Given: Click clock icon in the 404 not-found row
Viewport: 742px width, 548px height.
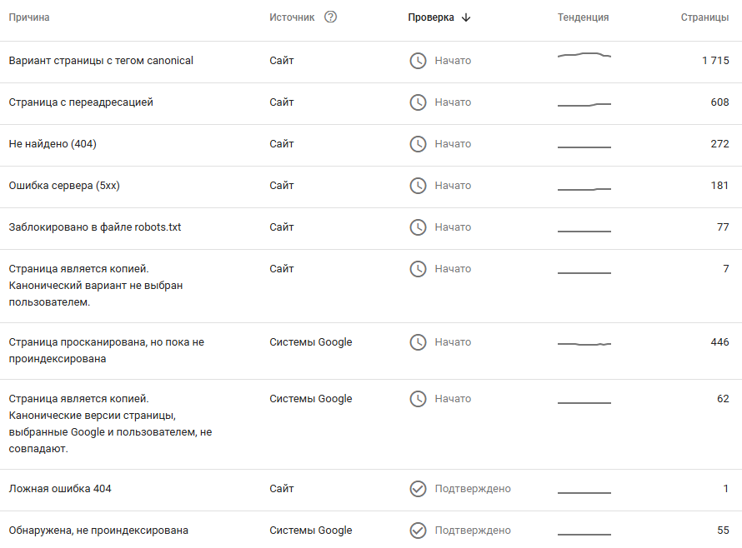Looking at the screenshot, I should point(418,144).
